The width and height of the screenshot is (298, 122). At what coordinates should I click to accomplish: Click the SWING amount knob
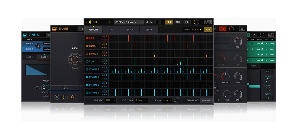pyautogui.click(x=177, y=100)
